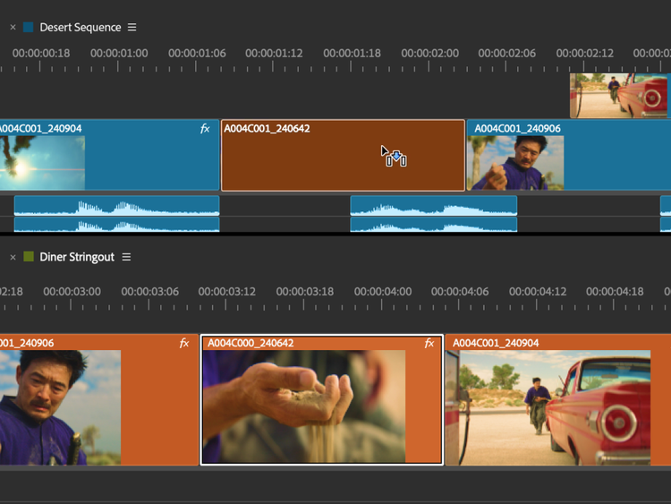671x504 pixels.
Task: Open the Desert Sequence panel menu
Action: tap(132, 28)
